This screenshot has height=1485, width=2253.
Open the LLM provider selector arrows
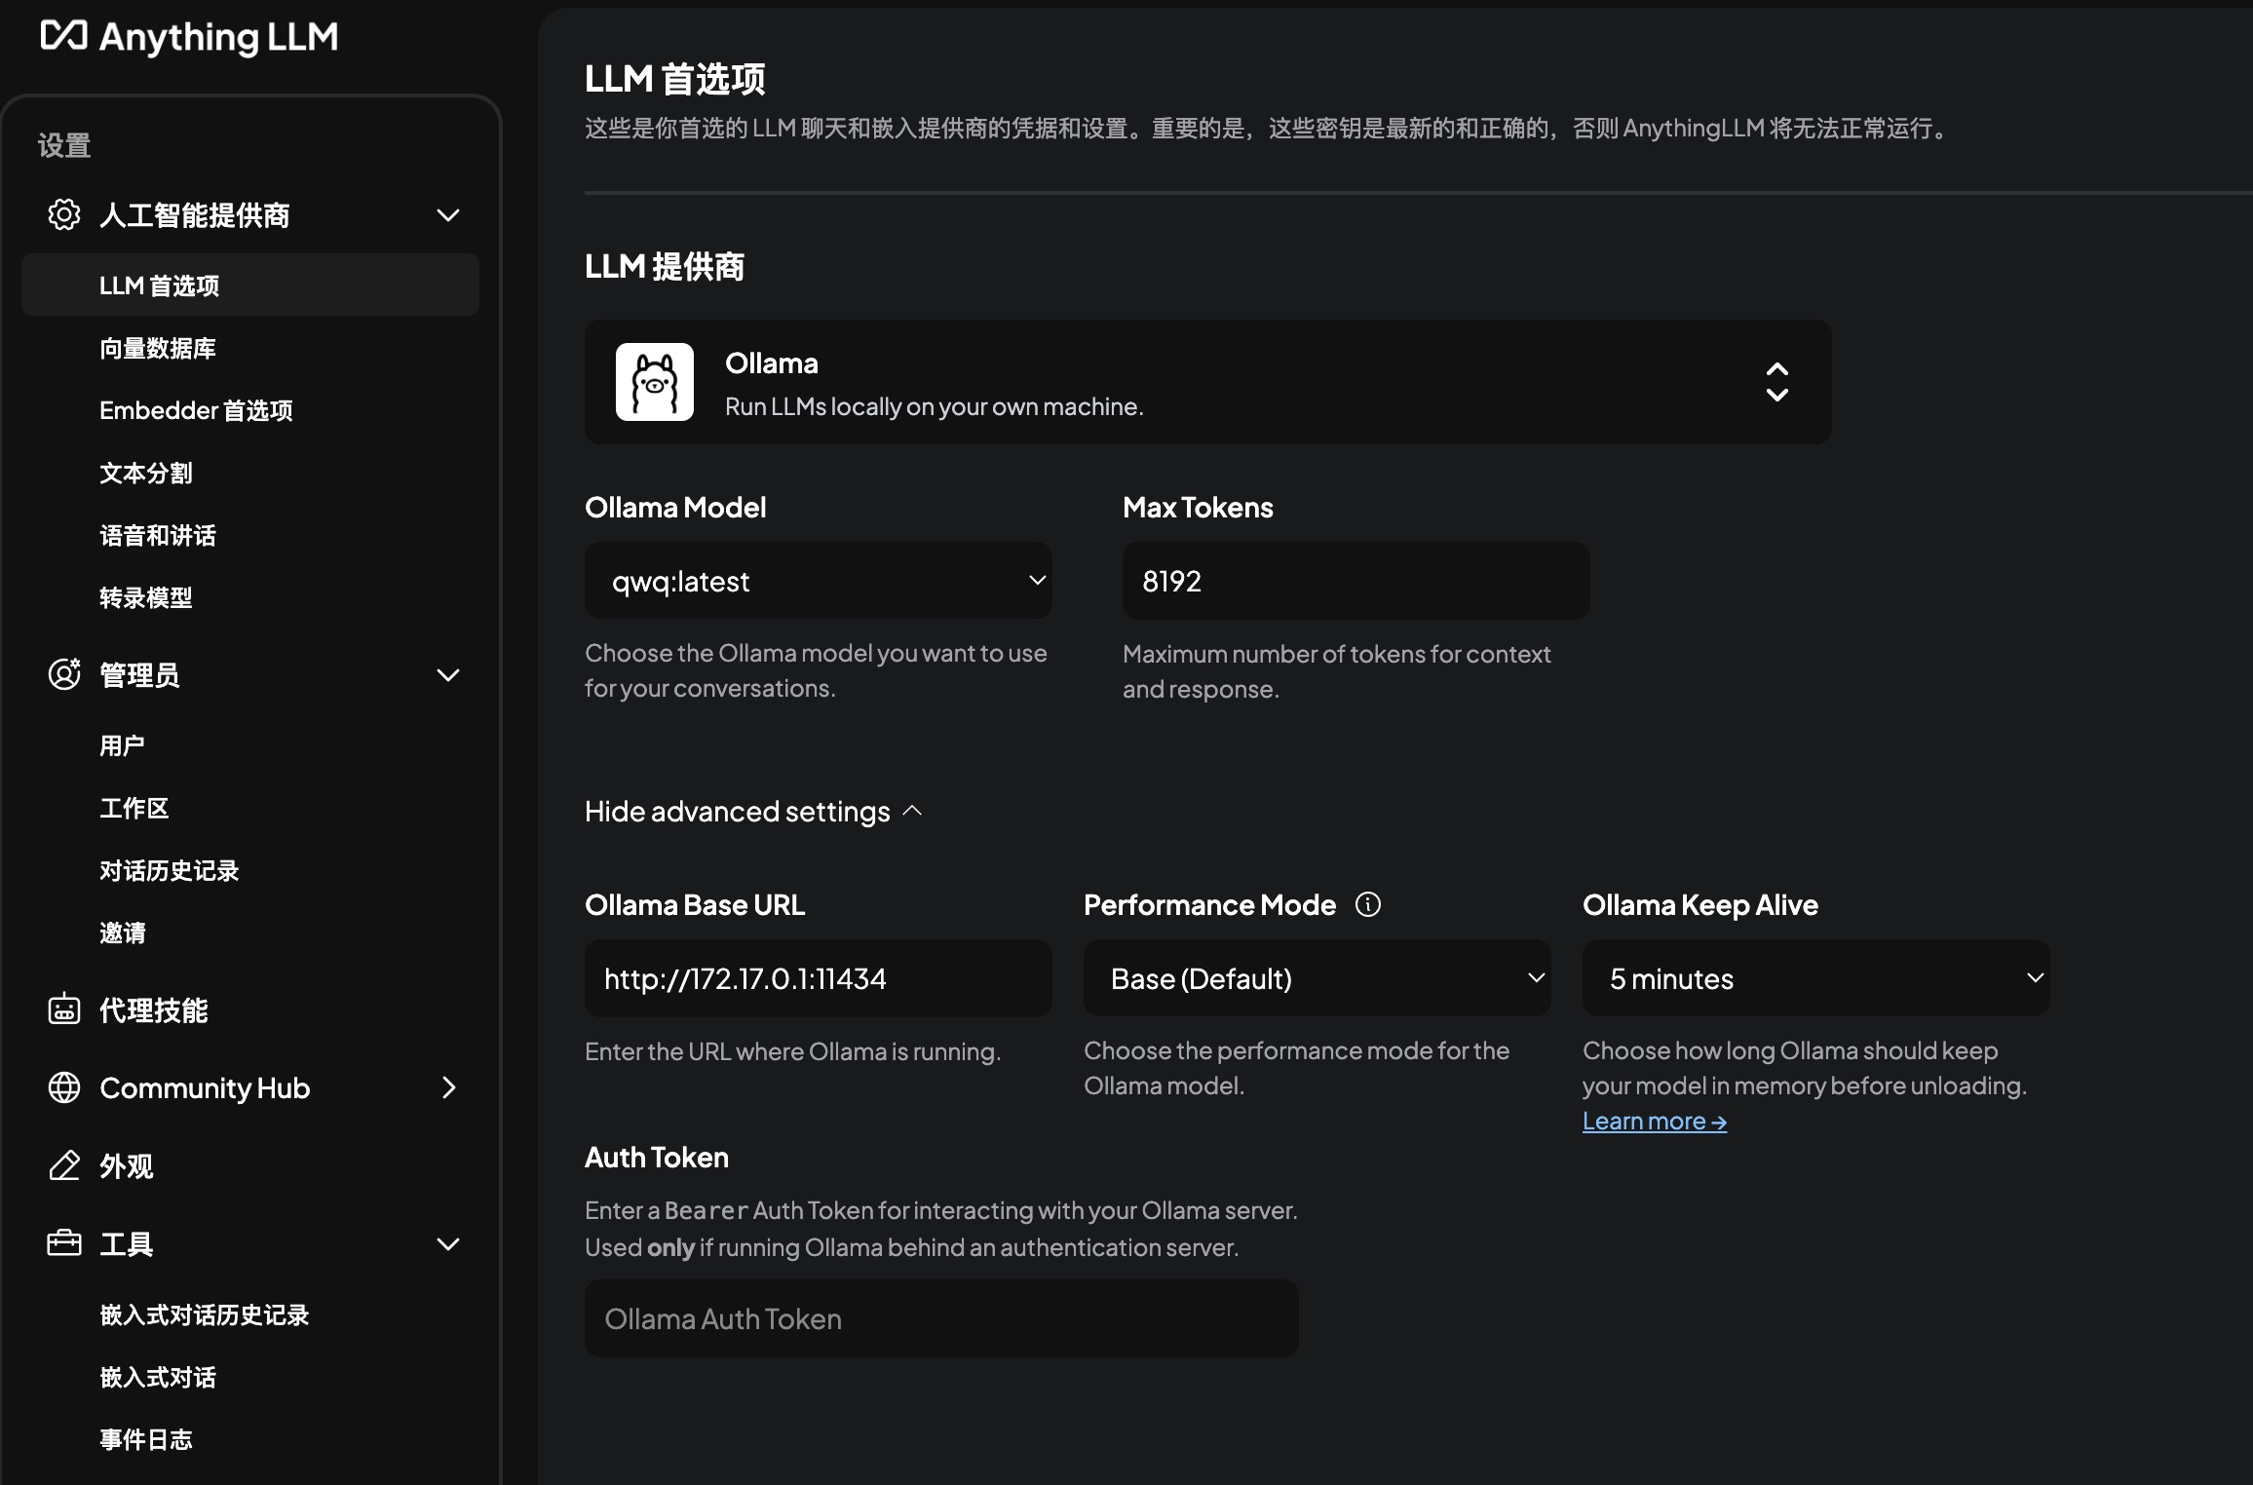coord(1776,382)
